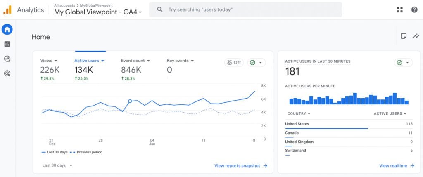Toggle the anomaly detection Off button
423x177 pixels.
click(x=234, y=62)
